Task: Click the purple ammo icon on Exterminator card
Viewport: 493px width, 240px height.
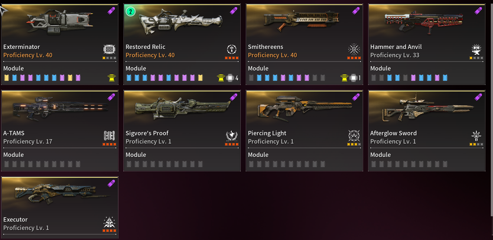Action: tap(111, 11)
